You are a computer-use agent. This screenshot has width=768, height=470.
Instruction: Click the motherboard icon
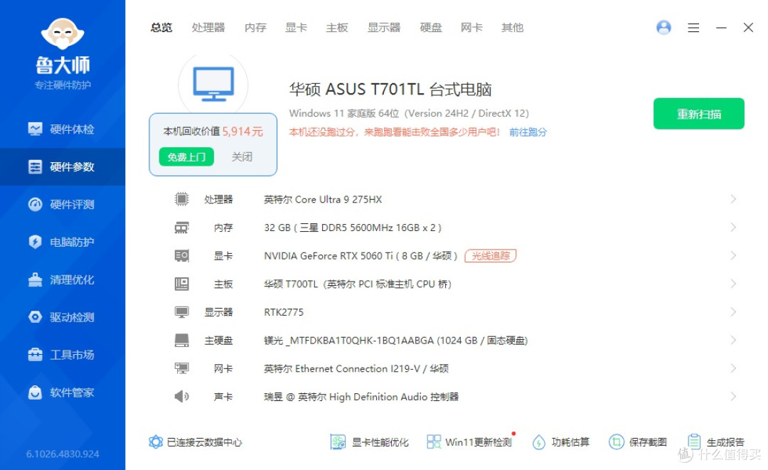click(x=182, y=284)
